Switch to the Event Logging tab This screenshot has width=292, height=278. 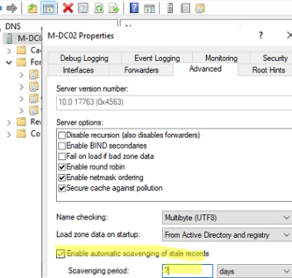coord(157,59)
